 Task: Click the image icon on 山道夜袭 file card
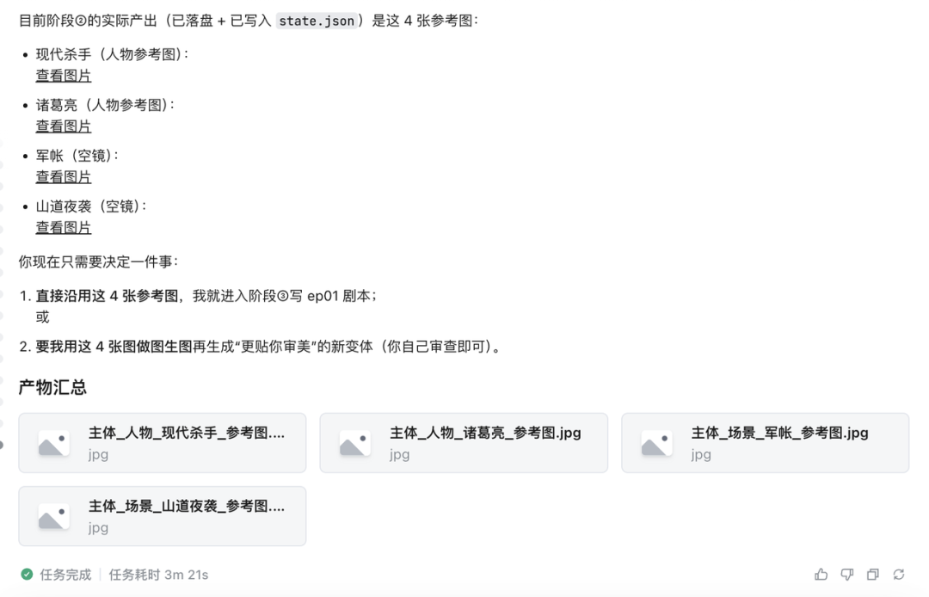pos(52,515)
